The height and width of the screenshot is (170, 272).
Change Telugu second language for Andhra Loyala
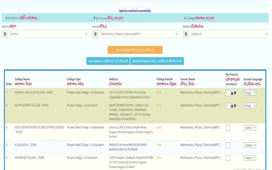[250, 93]
